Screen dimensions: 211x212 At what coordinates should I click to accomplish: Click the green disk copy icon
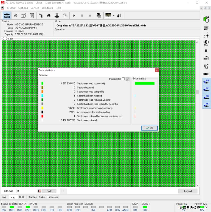coord(206,19)
